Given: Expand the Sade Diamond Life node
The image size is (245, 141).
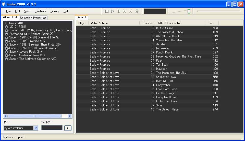Looking at the screenshot, I should [6, 38].
